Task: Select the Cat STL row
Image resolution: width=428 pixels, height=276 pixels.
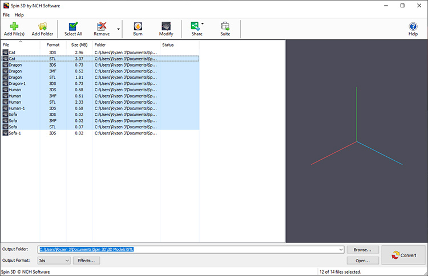Action: 100,58
